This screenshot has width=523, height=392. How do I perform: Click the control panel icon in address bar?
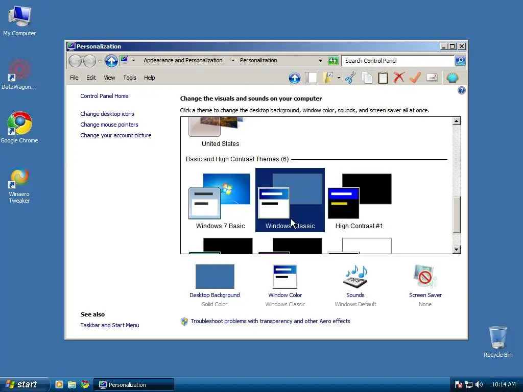(125, 60)
